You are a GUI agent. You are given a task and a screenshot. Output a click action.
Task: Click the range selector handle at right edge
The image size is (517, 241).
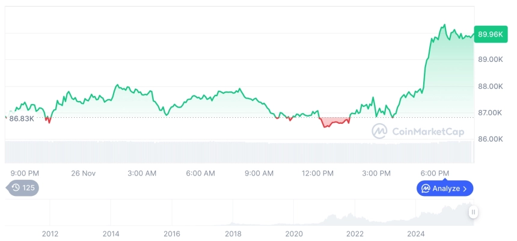(474, 212)
